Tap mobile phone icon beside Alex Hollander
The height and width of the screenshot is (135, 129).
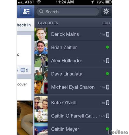[107, 61]
